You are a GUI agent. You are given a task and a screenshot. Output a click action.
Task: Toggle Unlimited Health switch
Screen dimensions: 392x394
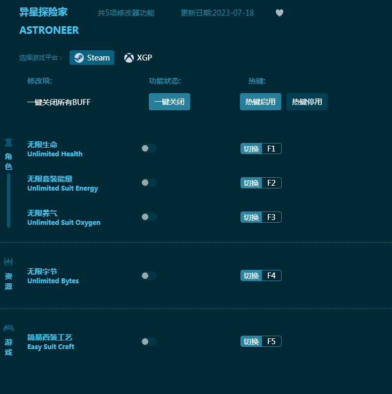[x=149, y=148]
